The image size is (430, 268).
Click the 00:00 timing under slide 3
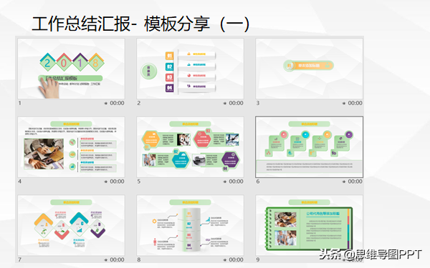tap(355, 103)
